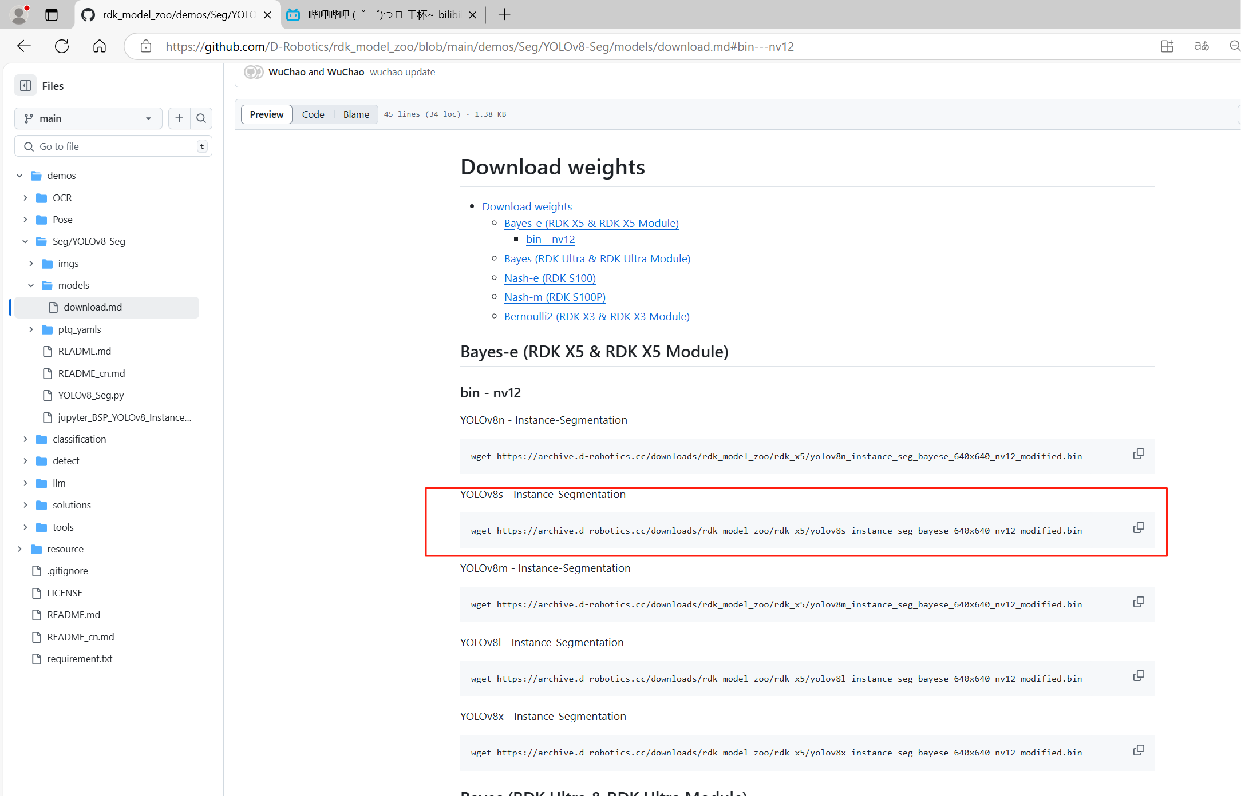Close the bilibili tab

click(x=473, y=15)
